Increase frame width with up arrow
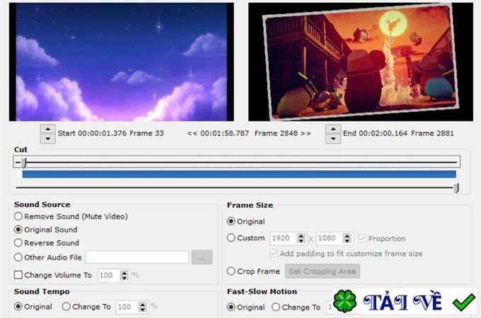 (x=301, y=235)
